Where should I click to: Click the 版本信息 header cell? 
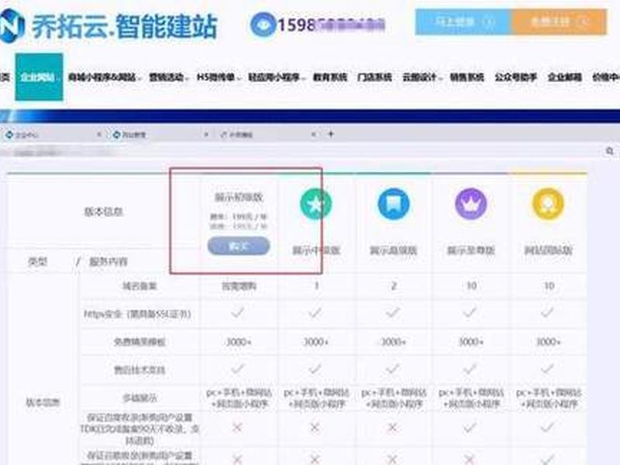pyautogui.click(x=103, y=212)
